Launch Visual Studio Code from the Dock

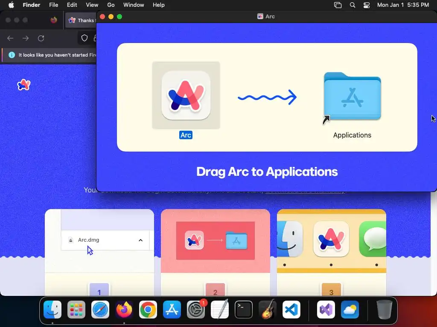291,310
